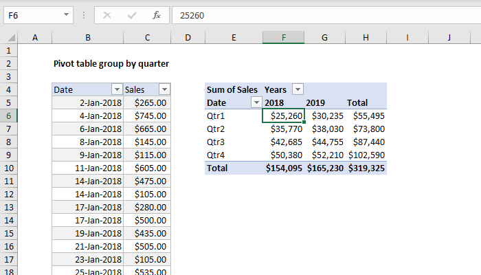Image resolution: width=481 pixels, height=275 pixels.
Task: Select the 'Sum of Sales' pivot cell
Action: (x=232, y=89)
